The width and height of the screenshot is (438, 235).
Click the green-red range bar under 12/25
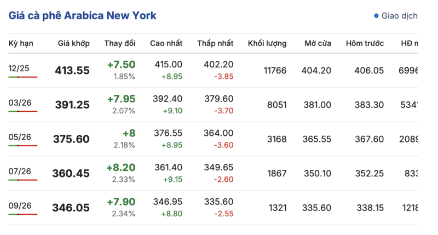23,77
